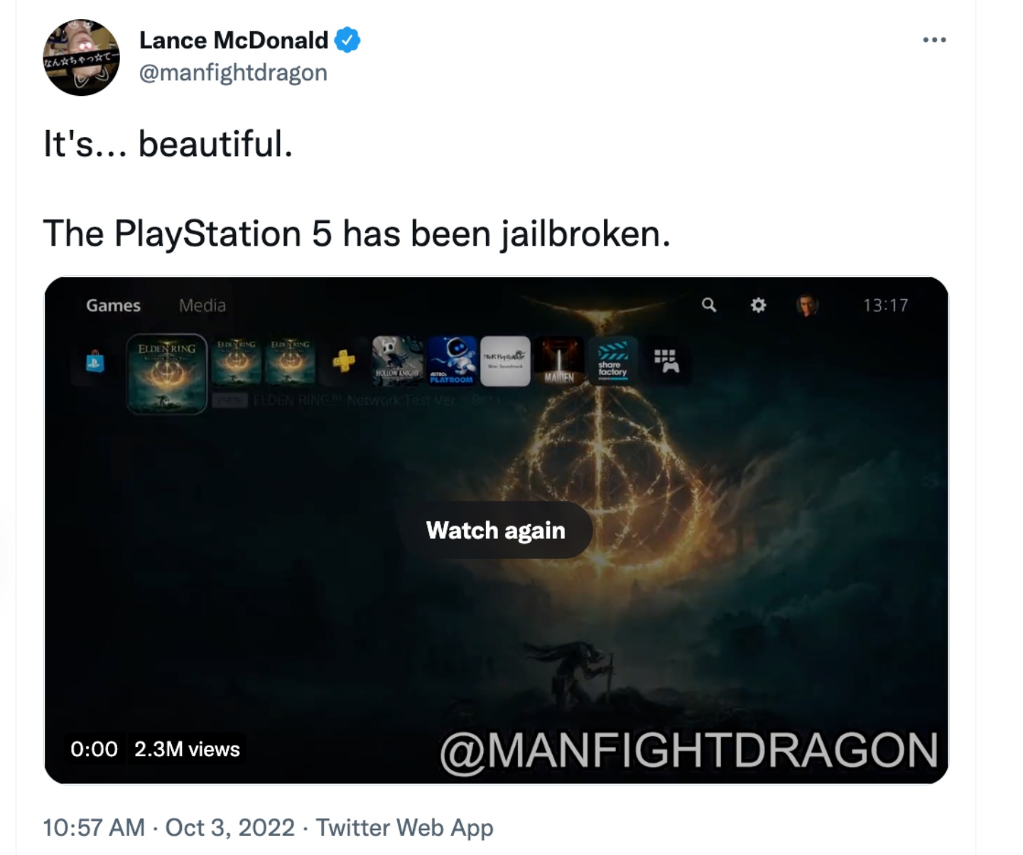
Task: Click the Lance McDonald display name
Action: [x=234, y=40]
